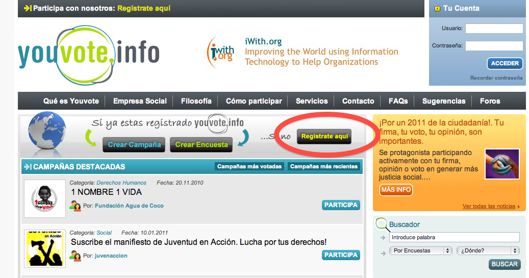This screenshot has width=529, height=278.
Task: Open Cómo participar menu item
Action: click(x=254, y=101)
